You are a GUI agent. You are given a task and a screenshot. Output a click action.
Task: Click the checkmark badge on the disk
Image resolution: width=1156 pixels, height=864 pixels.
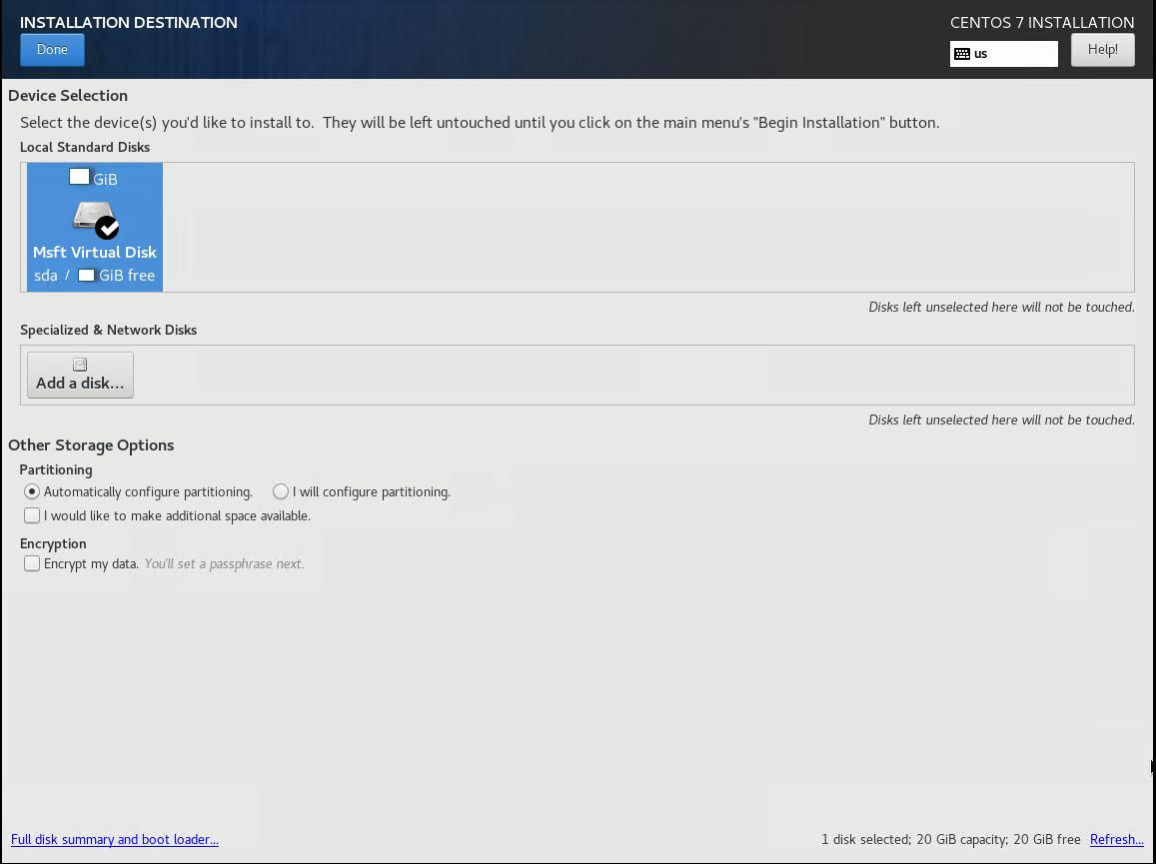click(x=107, y=227)
